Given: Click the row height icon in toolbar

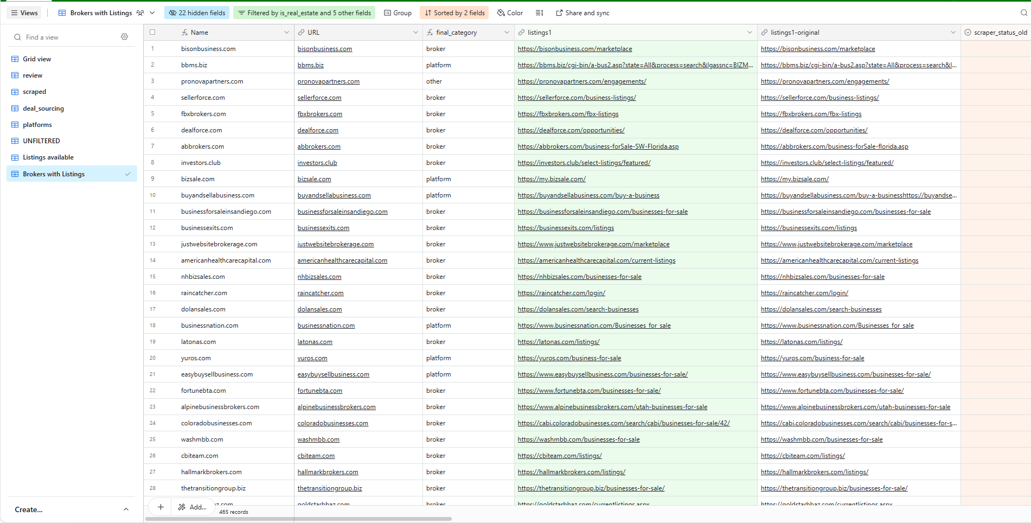Looking at the screenshot, I should pyautogui.click(x=539, y=13).
